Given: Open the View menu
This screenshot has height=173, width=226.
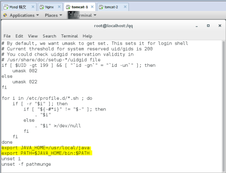Looking at the screenshot, I should pyautogui.click(x=33, y=36).
